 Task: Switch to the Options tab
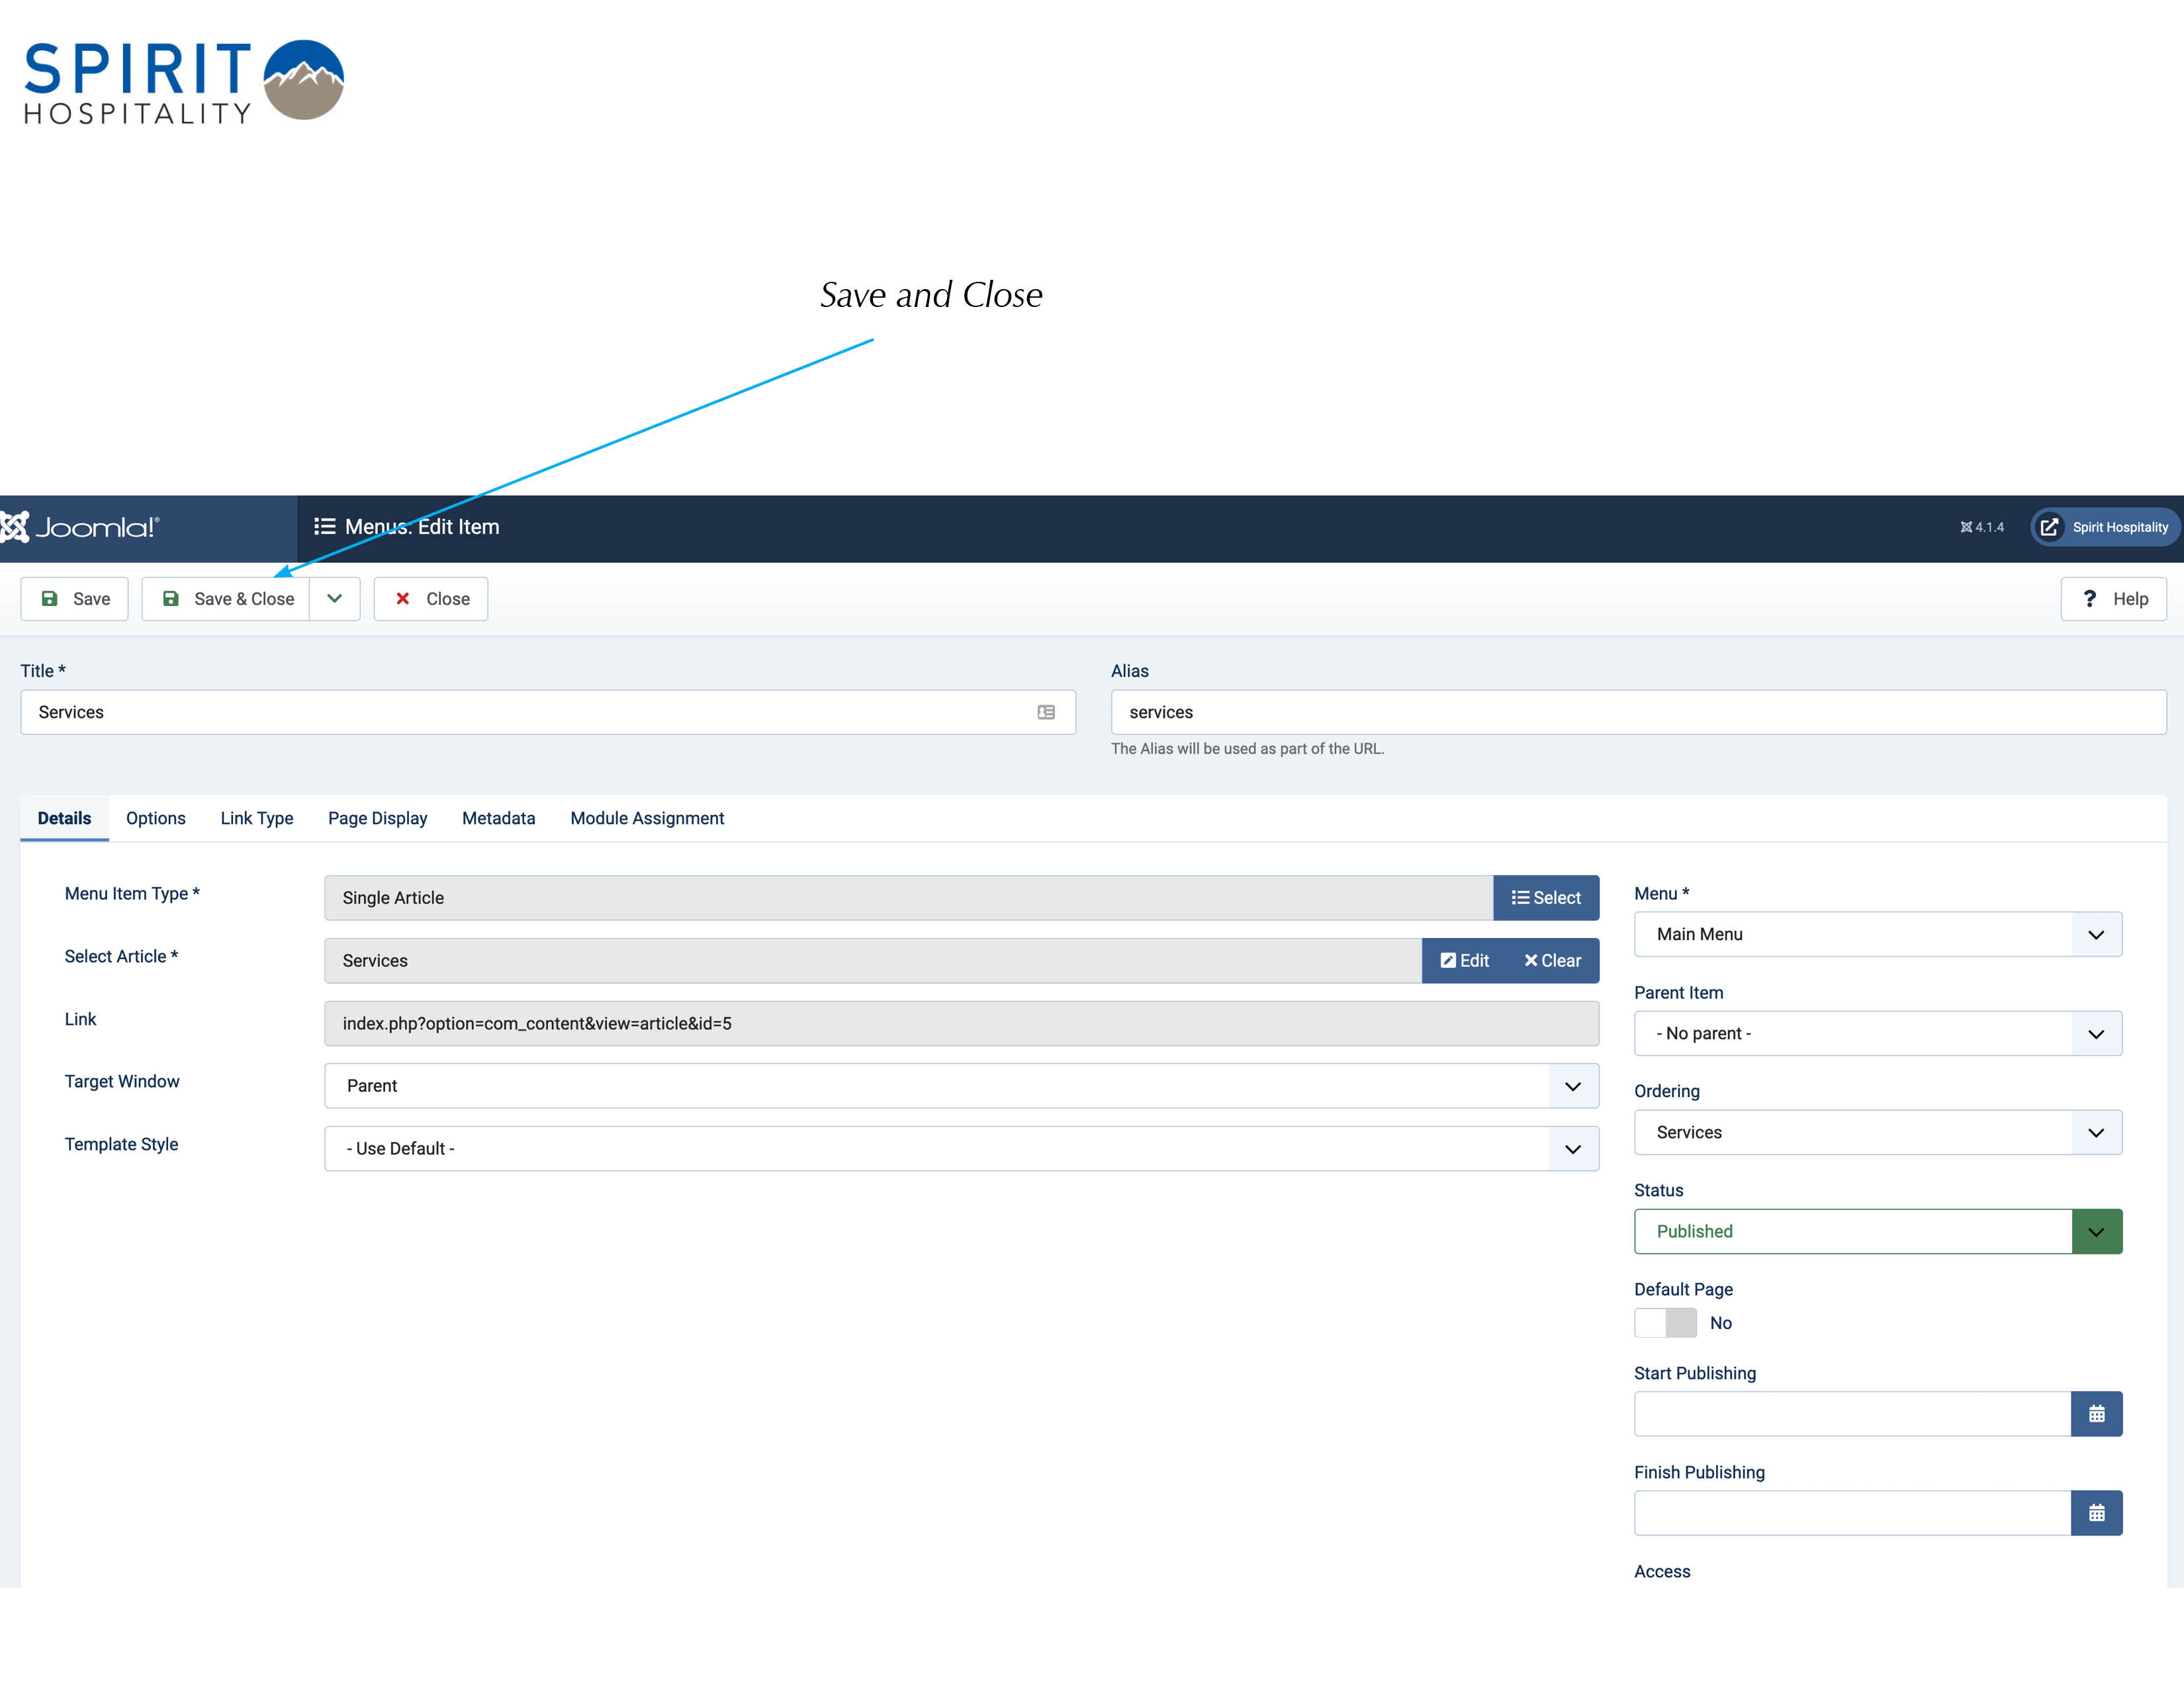click(x=156, y=818)
